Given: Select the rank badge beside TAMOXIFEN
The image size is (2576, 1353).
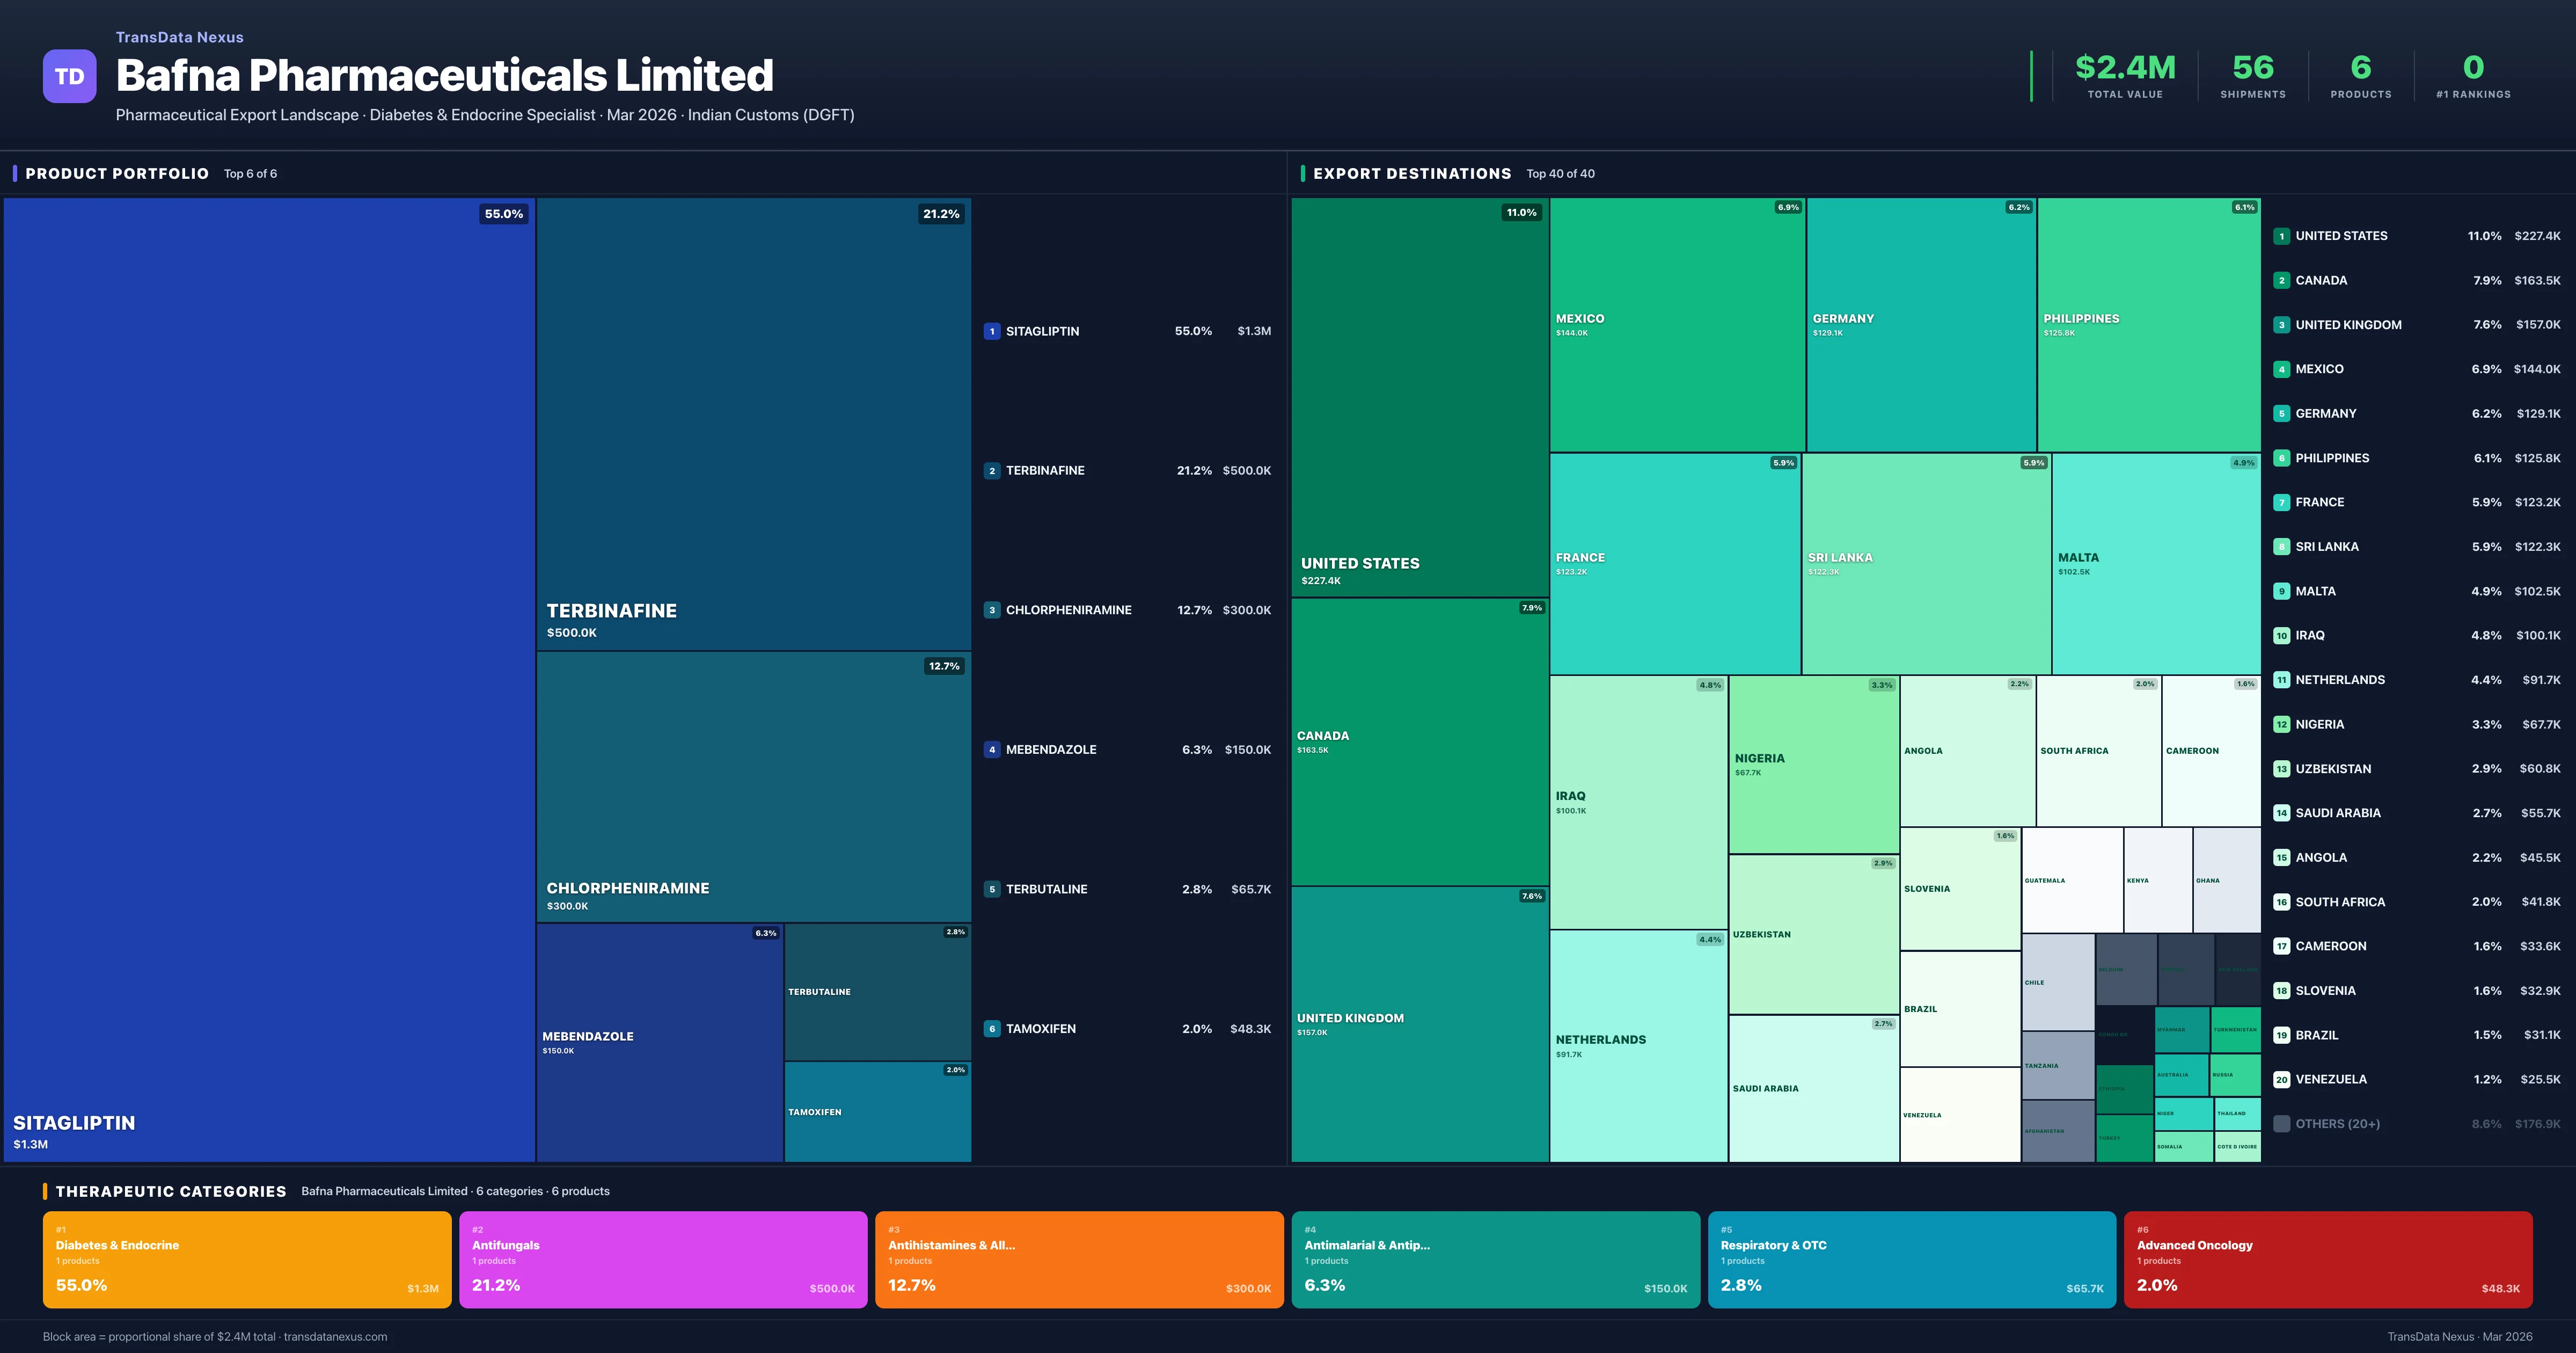Looking at the screenshot, I should pos(992,1028).
